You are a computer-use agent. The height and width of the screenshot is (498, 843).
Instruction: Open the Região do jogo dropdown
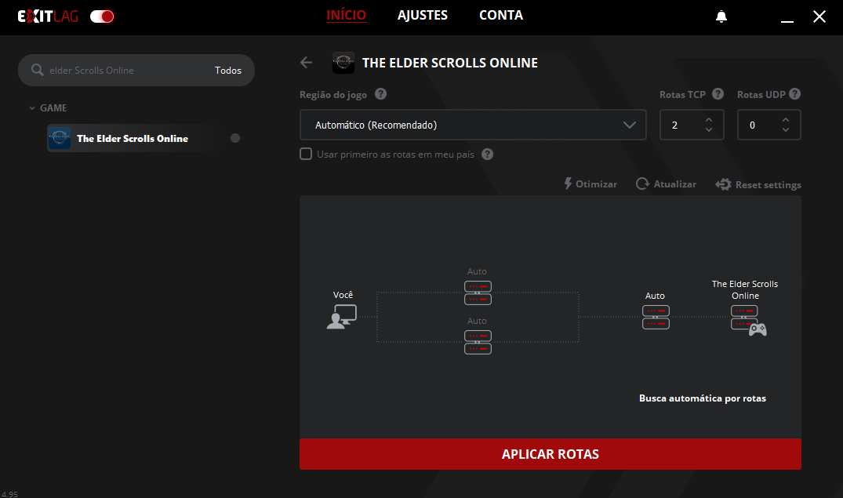click(x=472, y=125)
